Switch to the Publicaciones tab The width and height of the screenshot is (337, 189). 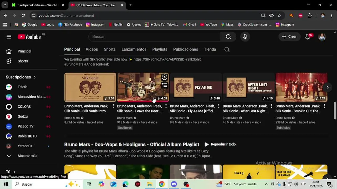coord(186,49)
